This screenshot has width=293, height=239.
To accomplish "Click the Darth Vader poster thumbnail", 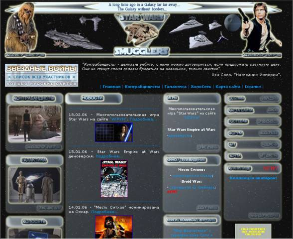I will coord(114,227).
